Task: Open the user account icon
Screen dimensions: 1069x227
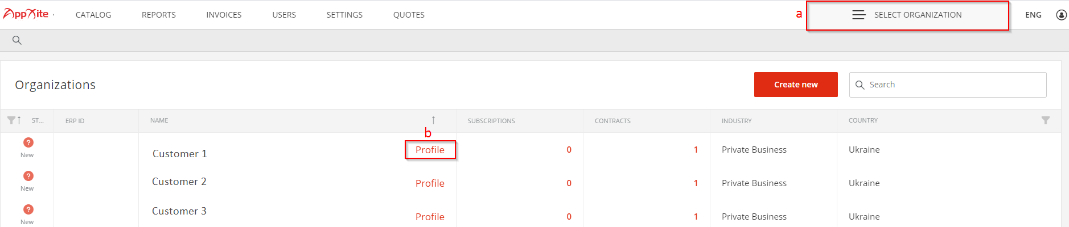Action: click(x=1061, y=15)
